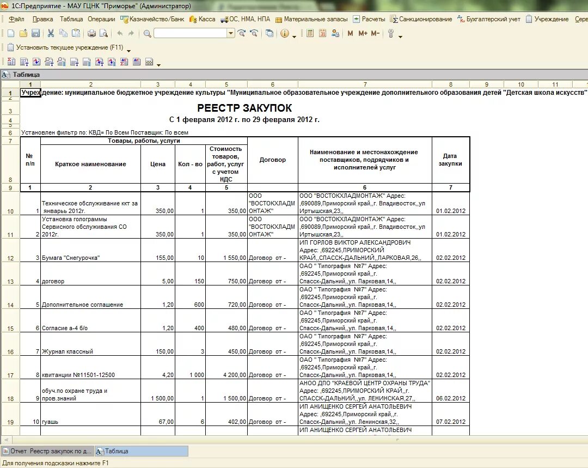The height and width of the screenshot is (468, 588).
Task: Click the M memory button
Action: coord(350,33)
